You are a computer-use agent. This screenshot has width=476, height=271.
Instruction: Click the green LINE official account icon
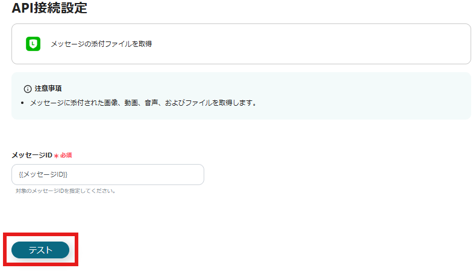pos(33,44)
